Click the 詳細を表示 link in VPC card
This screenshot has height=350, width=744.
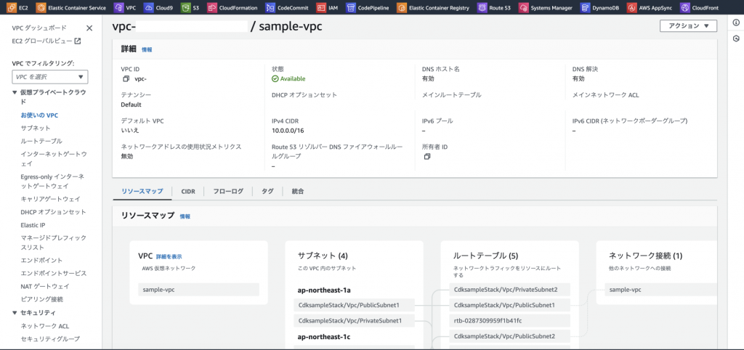[169, 256]
